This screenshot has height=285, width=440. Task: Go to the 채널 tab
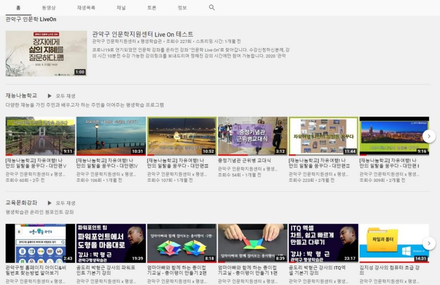tap(121, 8)
